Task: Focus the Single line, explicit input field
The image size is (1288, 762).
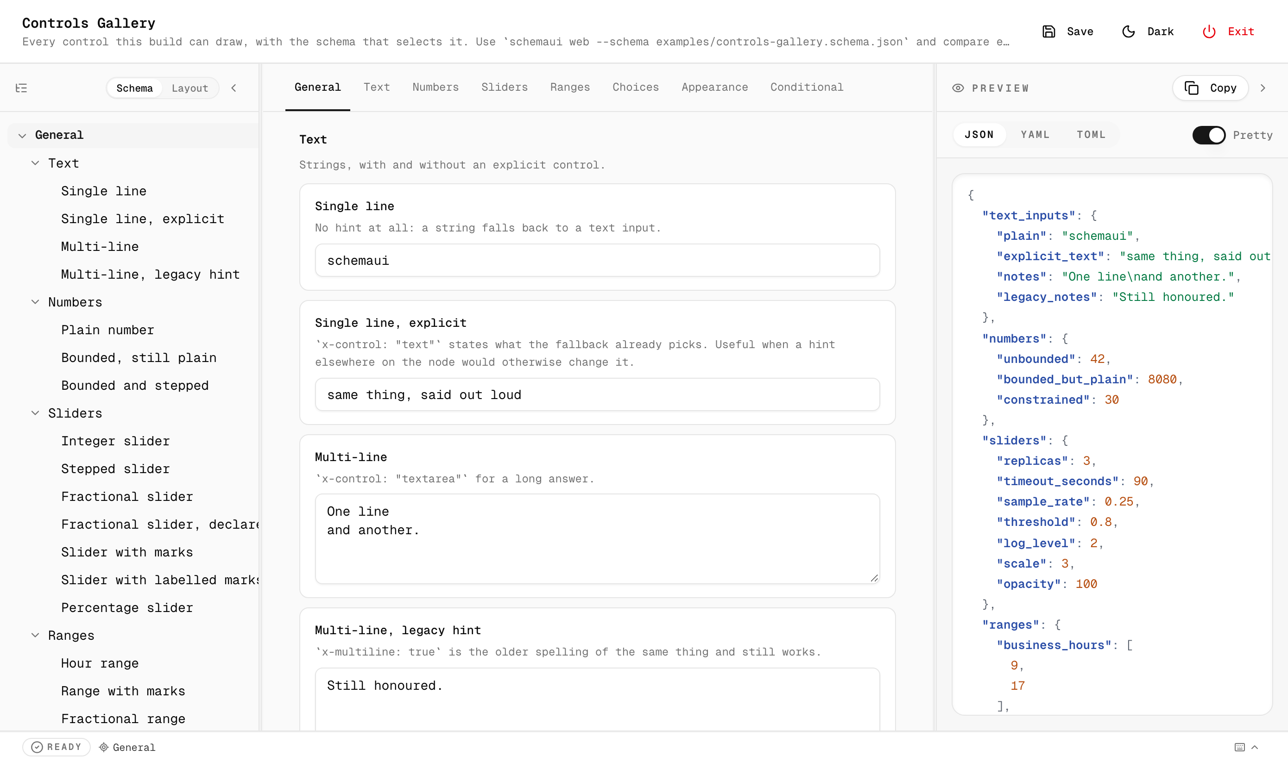Action: (597, 394)
